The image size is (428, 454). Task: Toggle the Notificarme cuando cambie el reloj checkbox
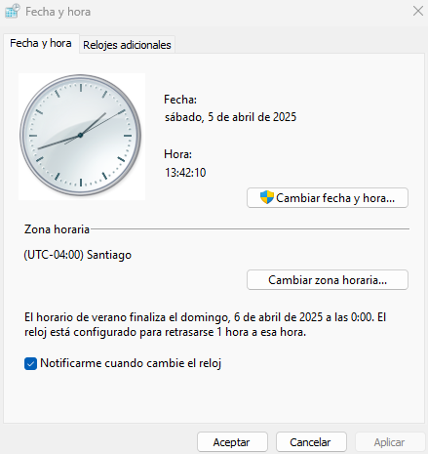pos(30,363)
